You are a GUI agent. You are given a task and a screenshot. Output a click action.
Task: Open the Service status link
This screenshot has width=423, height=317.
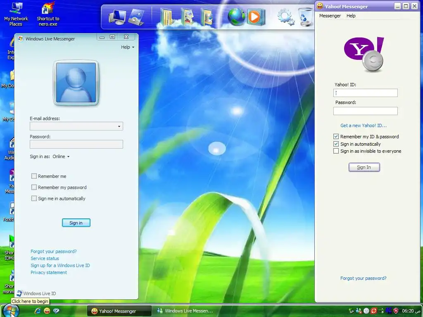(x=45, y=258)
